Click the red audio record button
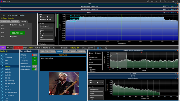 click(x=98, y=48)
